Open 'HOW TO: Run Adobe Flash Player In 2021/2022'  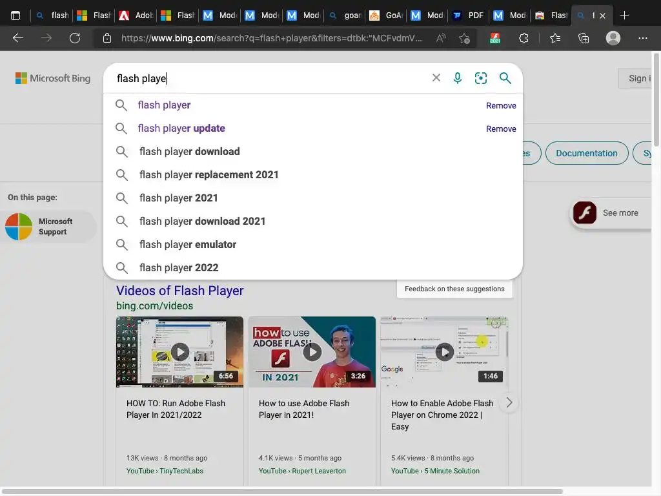(x=176, y=409)
